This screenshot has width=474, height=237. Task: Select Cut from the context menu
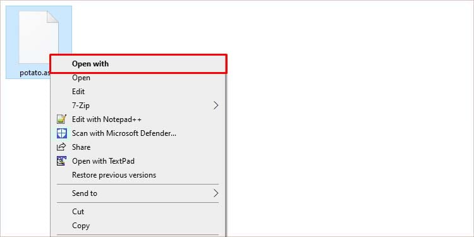click(78, 212)
